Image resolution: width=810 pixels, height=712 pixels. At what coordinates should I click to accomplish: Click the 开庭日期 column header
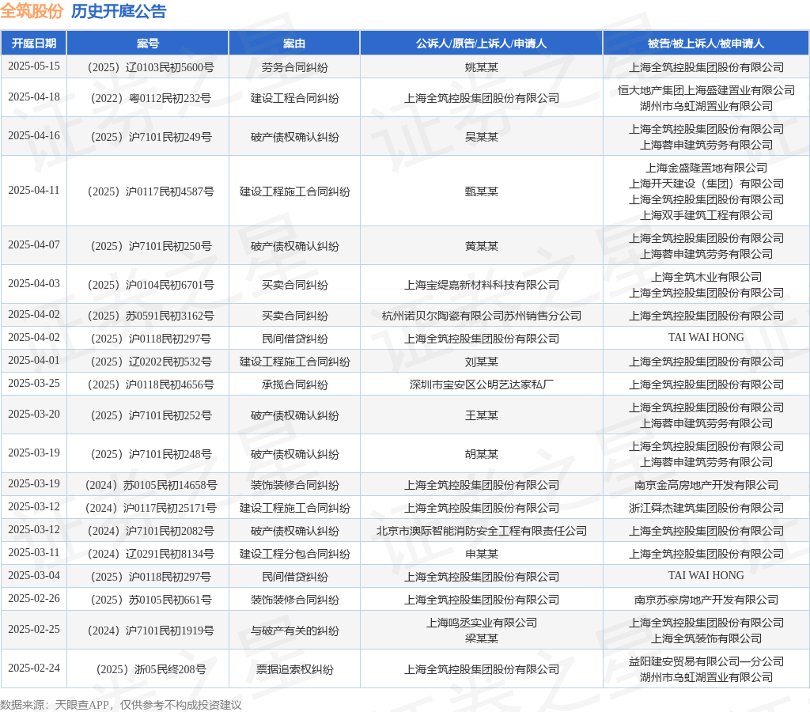(33, 44)
